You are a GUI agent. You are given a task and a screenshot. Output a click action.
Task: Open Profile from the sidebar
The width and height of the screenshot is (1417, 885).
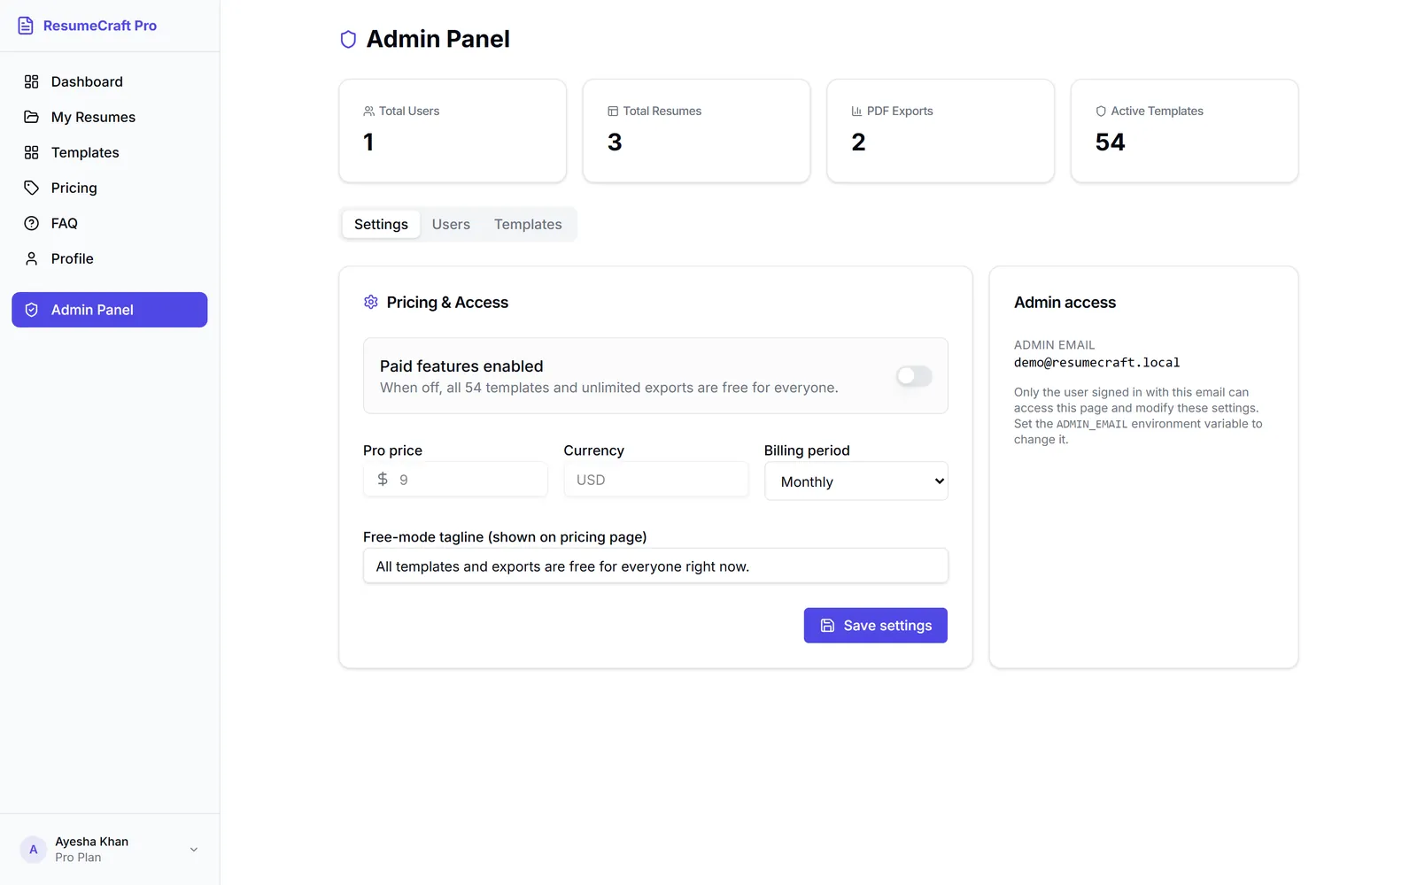click(110, 258)
